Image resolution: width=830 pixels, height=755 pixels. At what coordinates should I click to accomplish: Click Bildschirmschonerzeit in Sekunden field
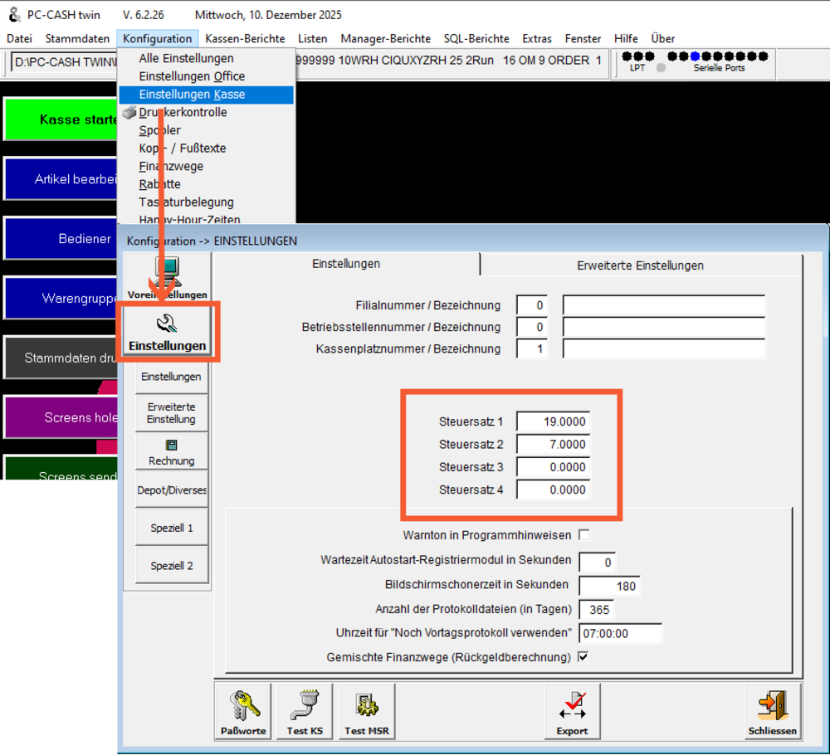coord(609,587)
